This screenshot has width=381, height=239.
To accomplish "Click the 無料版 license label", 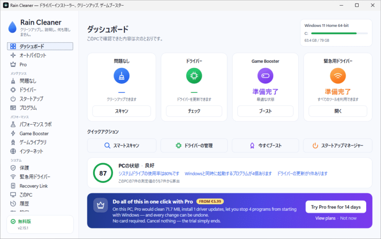I will point(24,221).
